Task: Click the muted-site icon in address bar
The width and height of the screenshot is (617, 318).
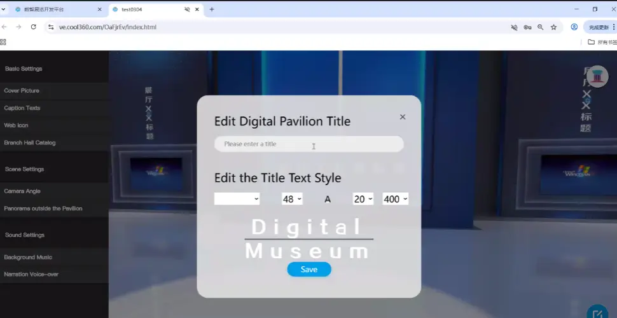Action: (514, 27)
